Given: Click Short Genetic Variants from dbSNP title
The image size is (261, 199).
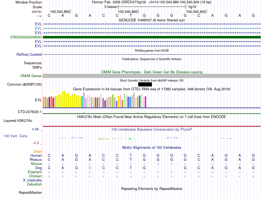Looking at the screenshot, I should pos(152,80).
